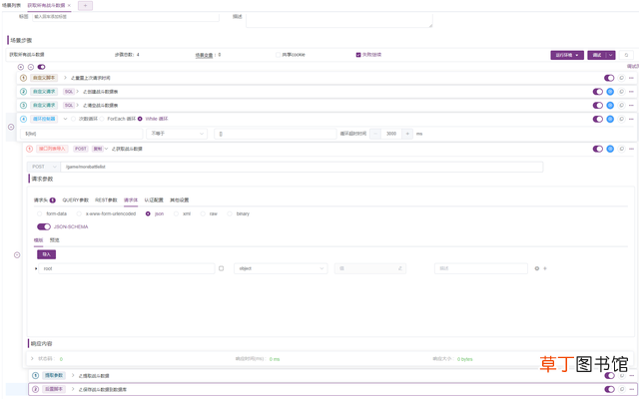Image resolution: width=639 pixels, height=399 pixels.
Task: Collapse loop controller chevron beside 循环控制器 tag
Action: 65,119
